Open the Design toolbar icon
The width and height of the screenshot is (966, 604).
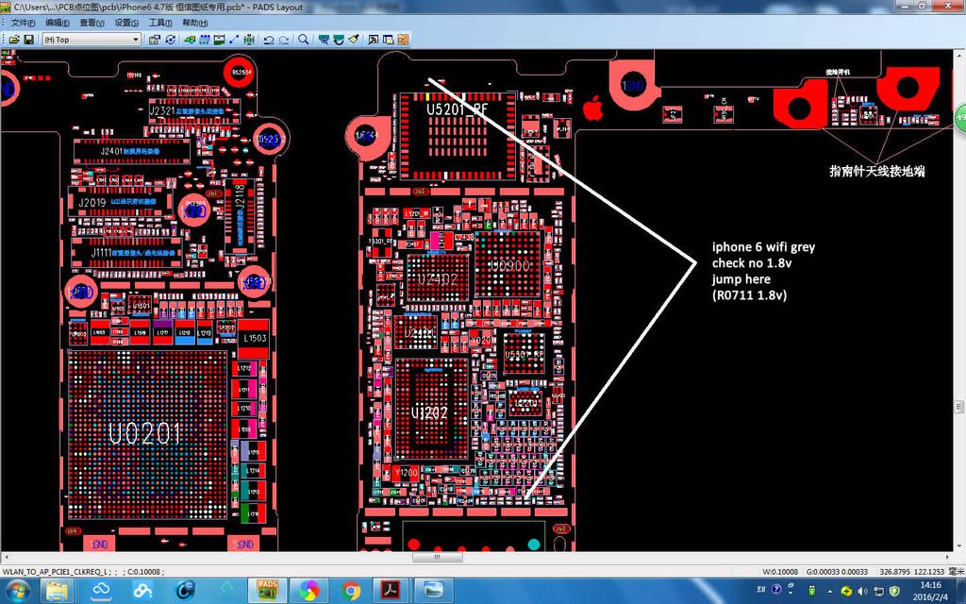pos(205,40)
